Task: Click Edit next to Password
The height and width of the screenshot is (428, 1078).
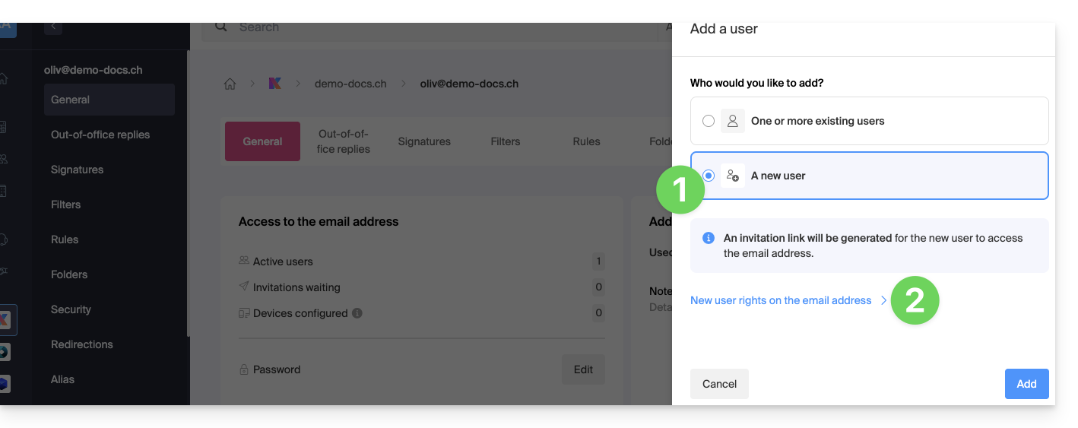Action: (x=583, y=369)
